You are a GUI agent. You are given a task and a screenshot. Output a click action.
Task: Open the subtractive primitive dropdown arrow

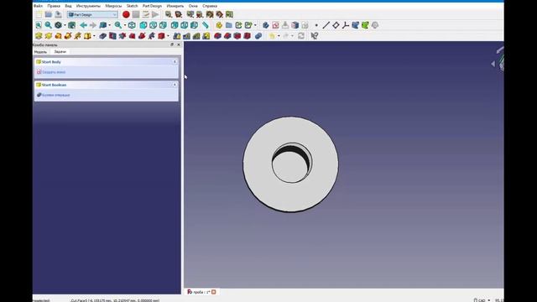(168, 36)
